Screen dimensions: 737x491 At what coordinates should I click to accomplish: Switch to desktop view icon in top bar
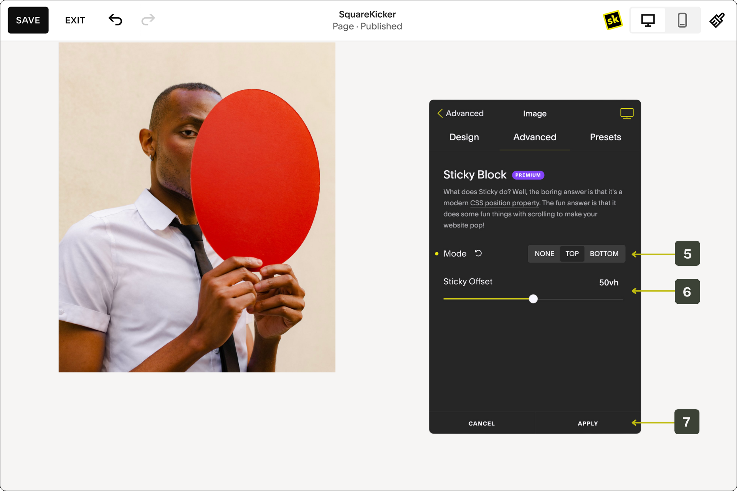648,20
